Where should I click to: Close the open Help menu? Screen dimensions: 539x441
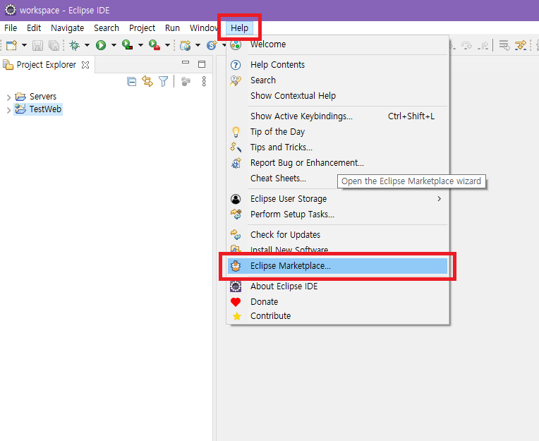coord(239,28)
